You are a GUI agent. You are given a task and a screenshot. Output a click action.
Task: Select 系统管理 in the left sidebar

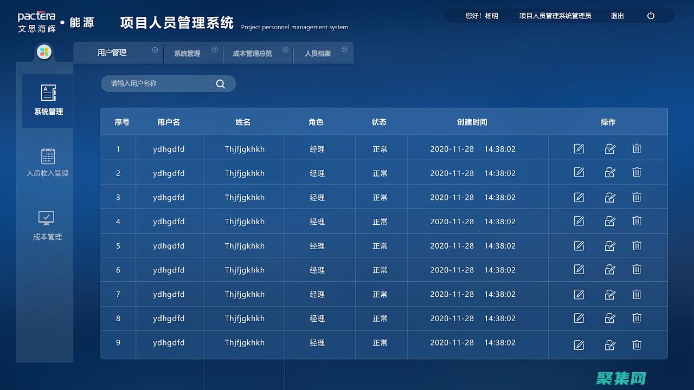click(47, 101)
